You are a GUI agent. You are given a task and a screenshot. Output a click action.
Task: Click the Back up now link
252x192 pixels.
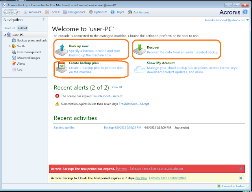79,46
